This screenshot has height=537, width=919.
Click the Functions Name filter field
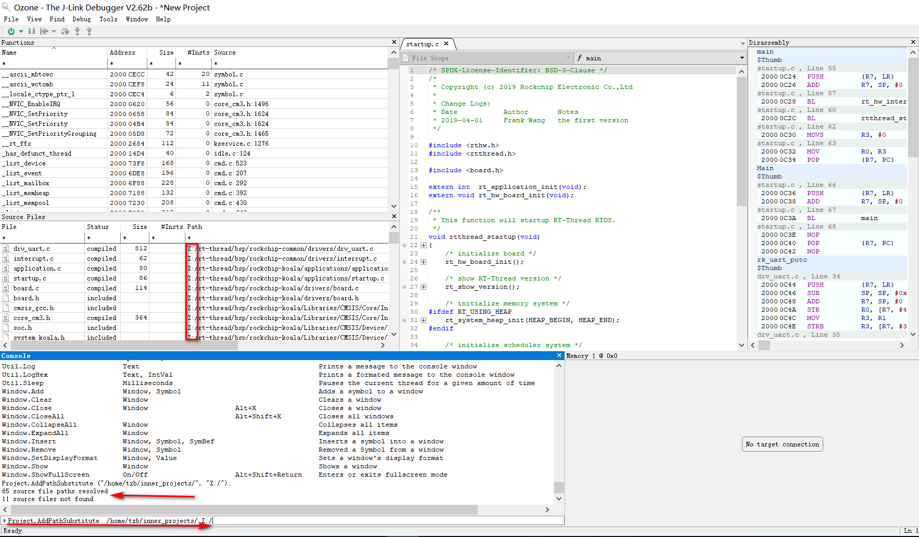pyautogui.click(x=54, y=63)
